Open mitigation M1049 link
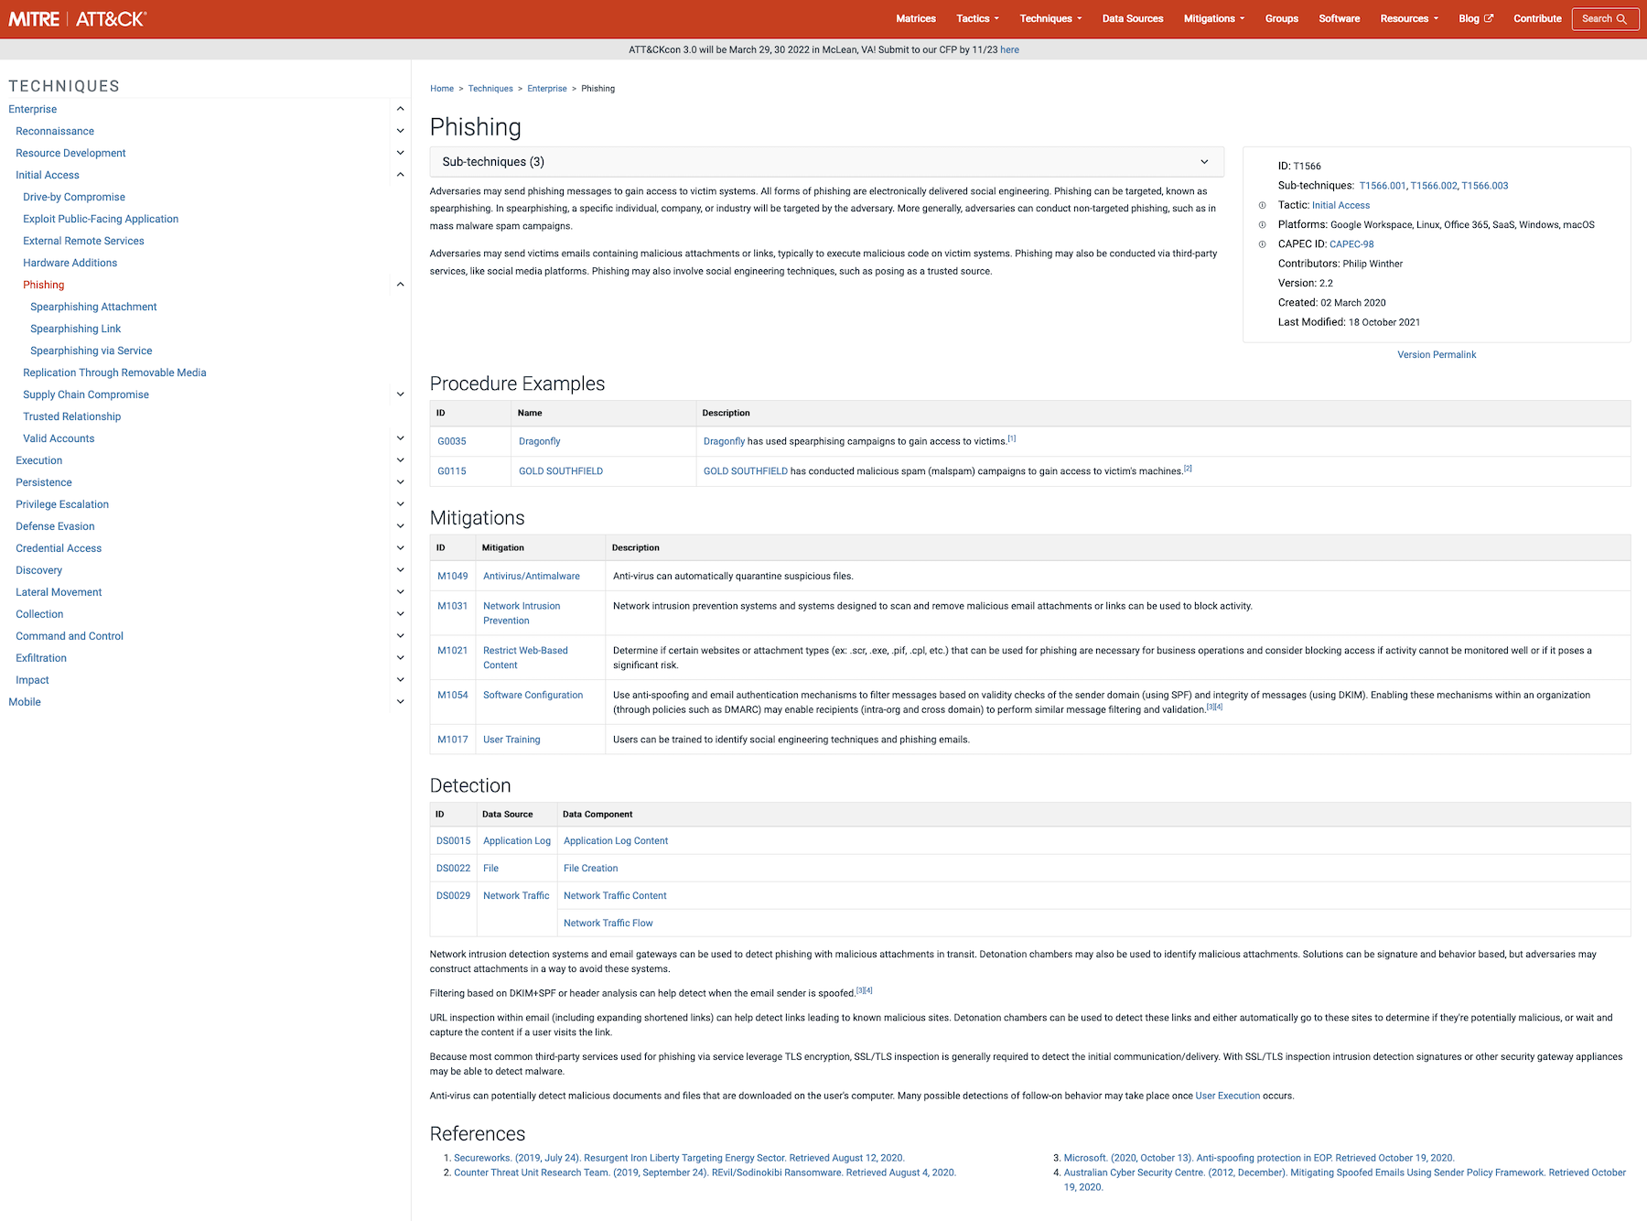 [x=452, y=577]
